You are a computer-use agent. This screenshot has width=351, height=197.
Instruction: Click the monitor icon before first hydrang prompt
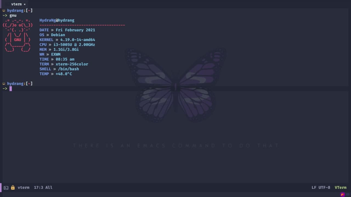(4, 10)
